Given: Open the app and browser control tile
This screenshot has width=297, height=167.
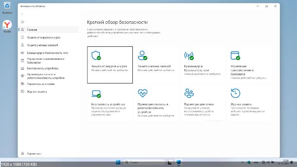Looking at the screenshot, I should (236, 56).
